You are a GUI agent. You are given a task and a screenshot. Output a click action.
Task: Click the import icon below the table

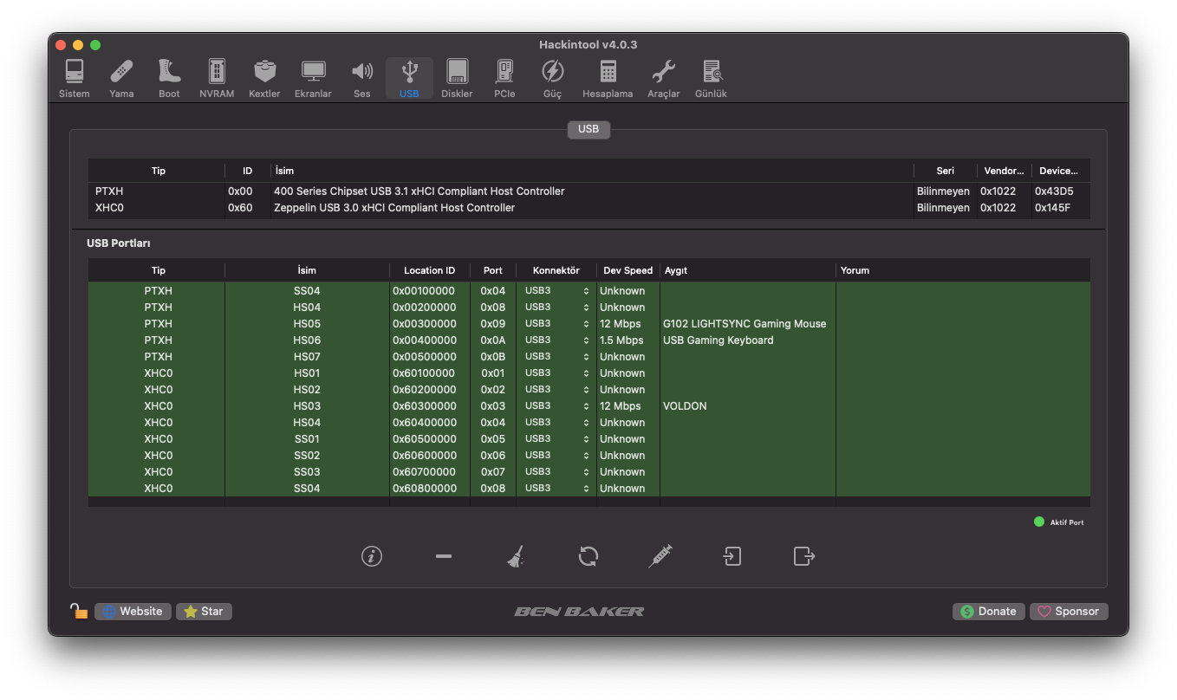(732, 556)
